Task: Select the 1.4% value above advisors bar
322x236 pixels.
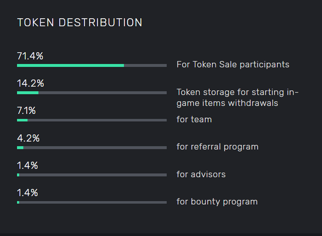Action: point(28,165)
